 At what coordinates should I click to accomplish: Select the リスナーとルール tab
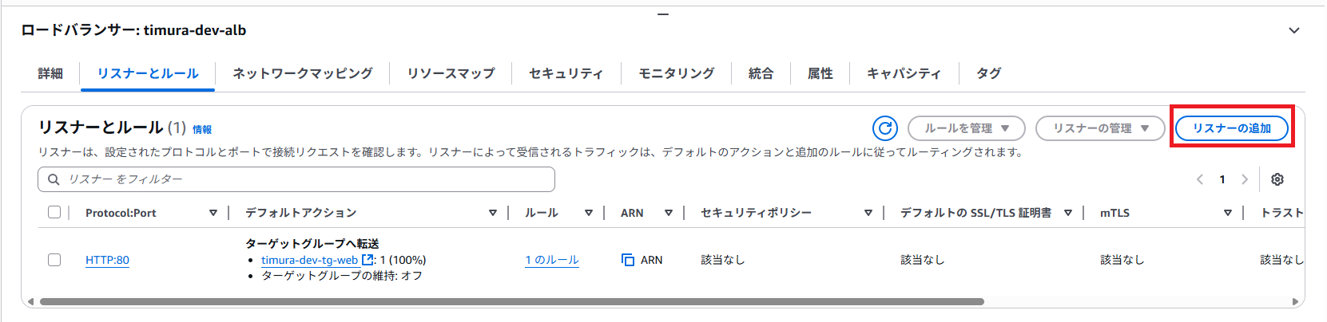148,73
